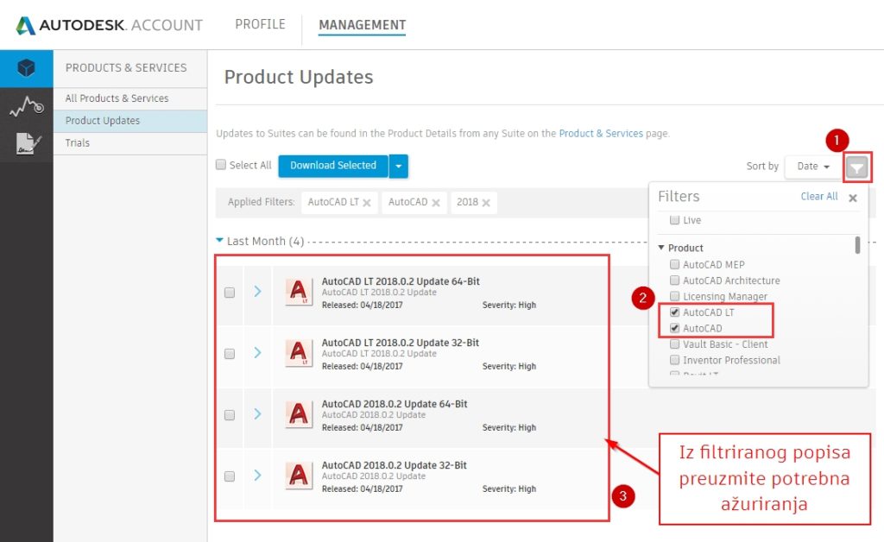Enable the AutoCAD MEP filter checkbox

675,265
